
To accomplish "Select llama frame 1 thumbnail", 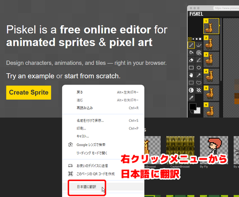I will pyautogui.click(x=211, y=26).
